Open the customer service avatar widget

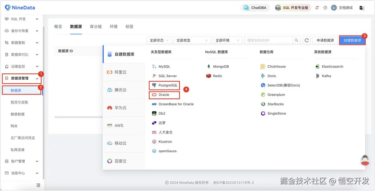[365, 160]
